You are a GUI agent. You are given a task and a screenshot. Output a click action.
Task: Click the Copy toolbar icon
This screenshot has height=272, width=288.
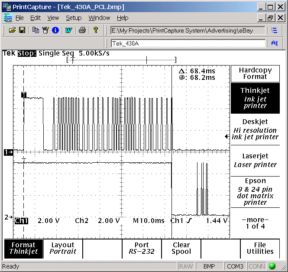36,30
